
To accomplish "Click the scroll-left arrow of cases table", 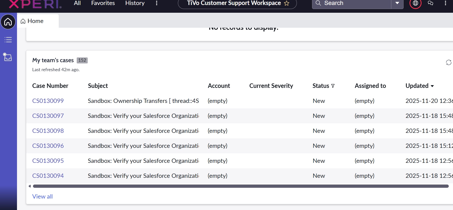I will [x=30, y=186].
